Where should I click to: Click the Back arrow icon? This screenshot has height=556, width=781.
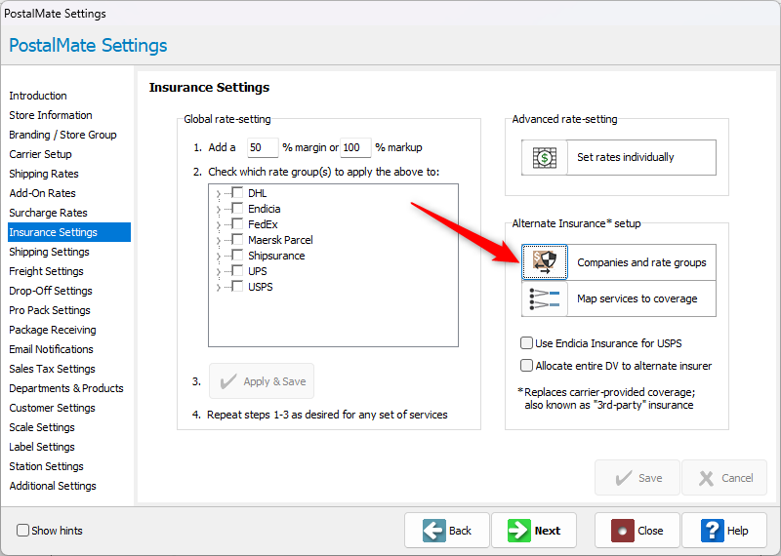434,531
